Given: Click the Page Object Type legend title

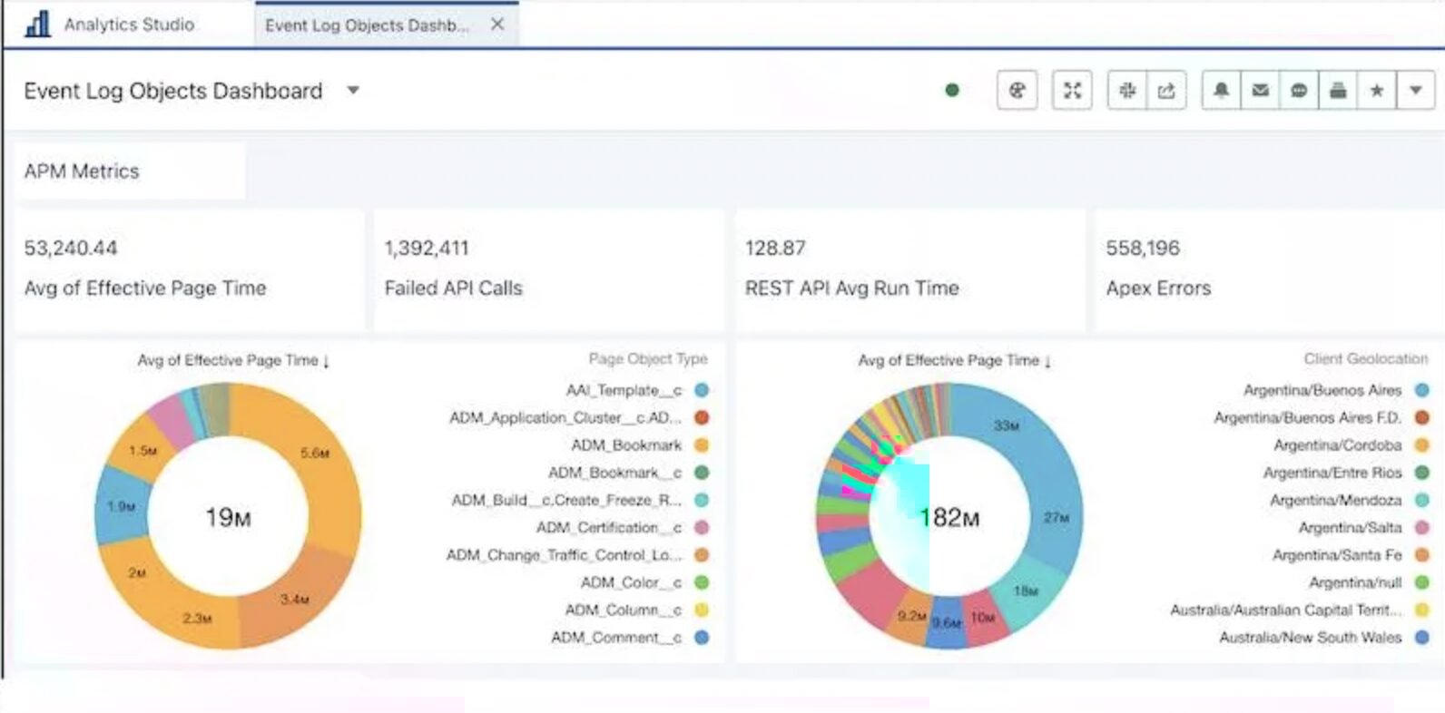Looking at the screenshot, I should 648,358.
